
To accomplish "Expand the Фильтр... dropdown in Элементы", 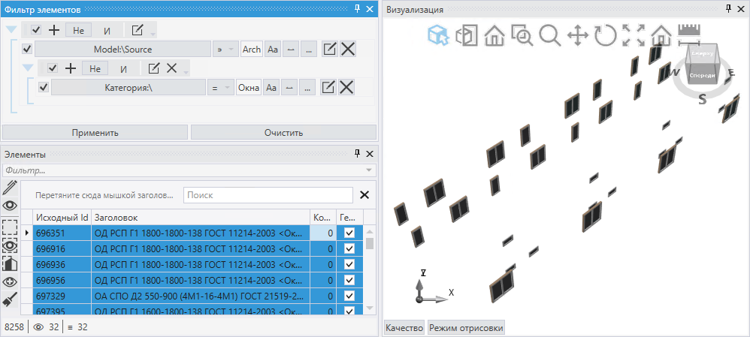I will (x=369, y=170).
